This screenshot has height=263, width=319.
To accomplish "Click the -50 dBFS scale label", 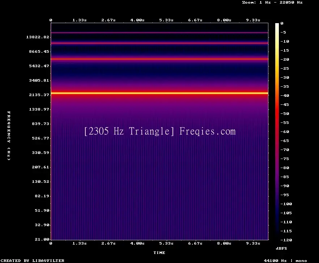I will pyautogui.click(x=285, y=113).
